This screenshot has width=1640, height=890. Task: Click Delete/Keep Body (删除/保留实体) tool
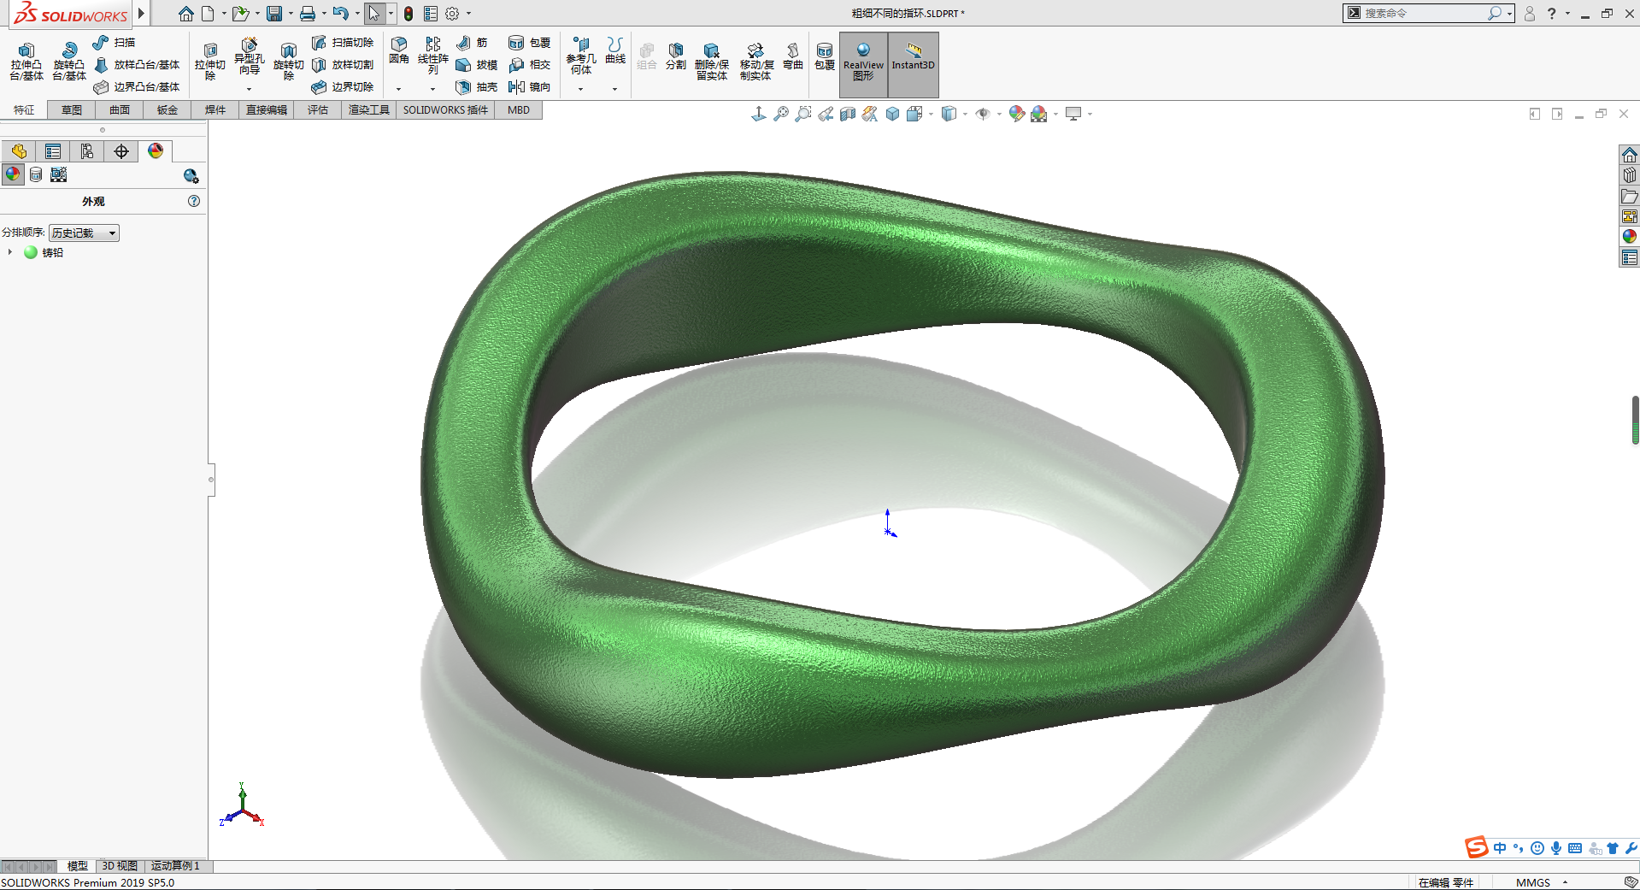click(x=712, y=62)
